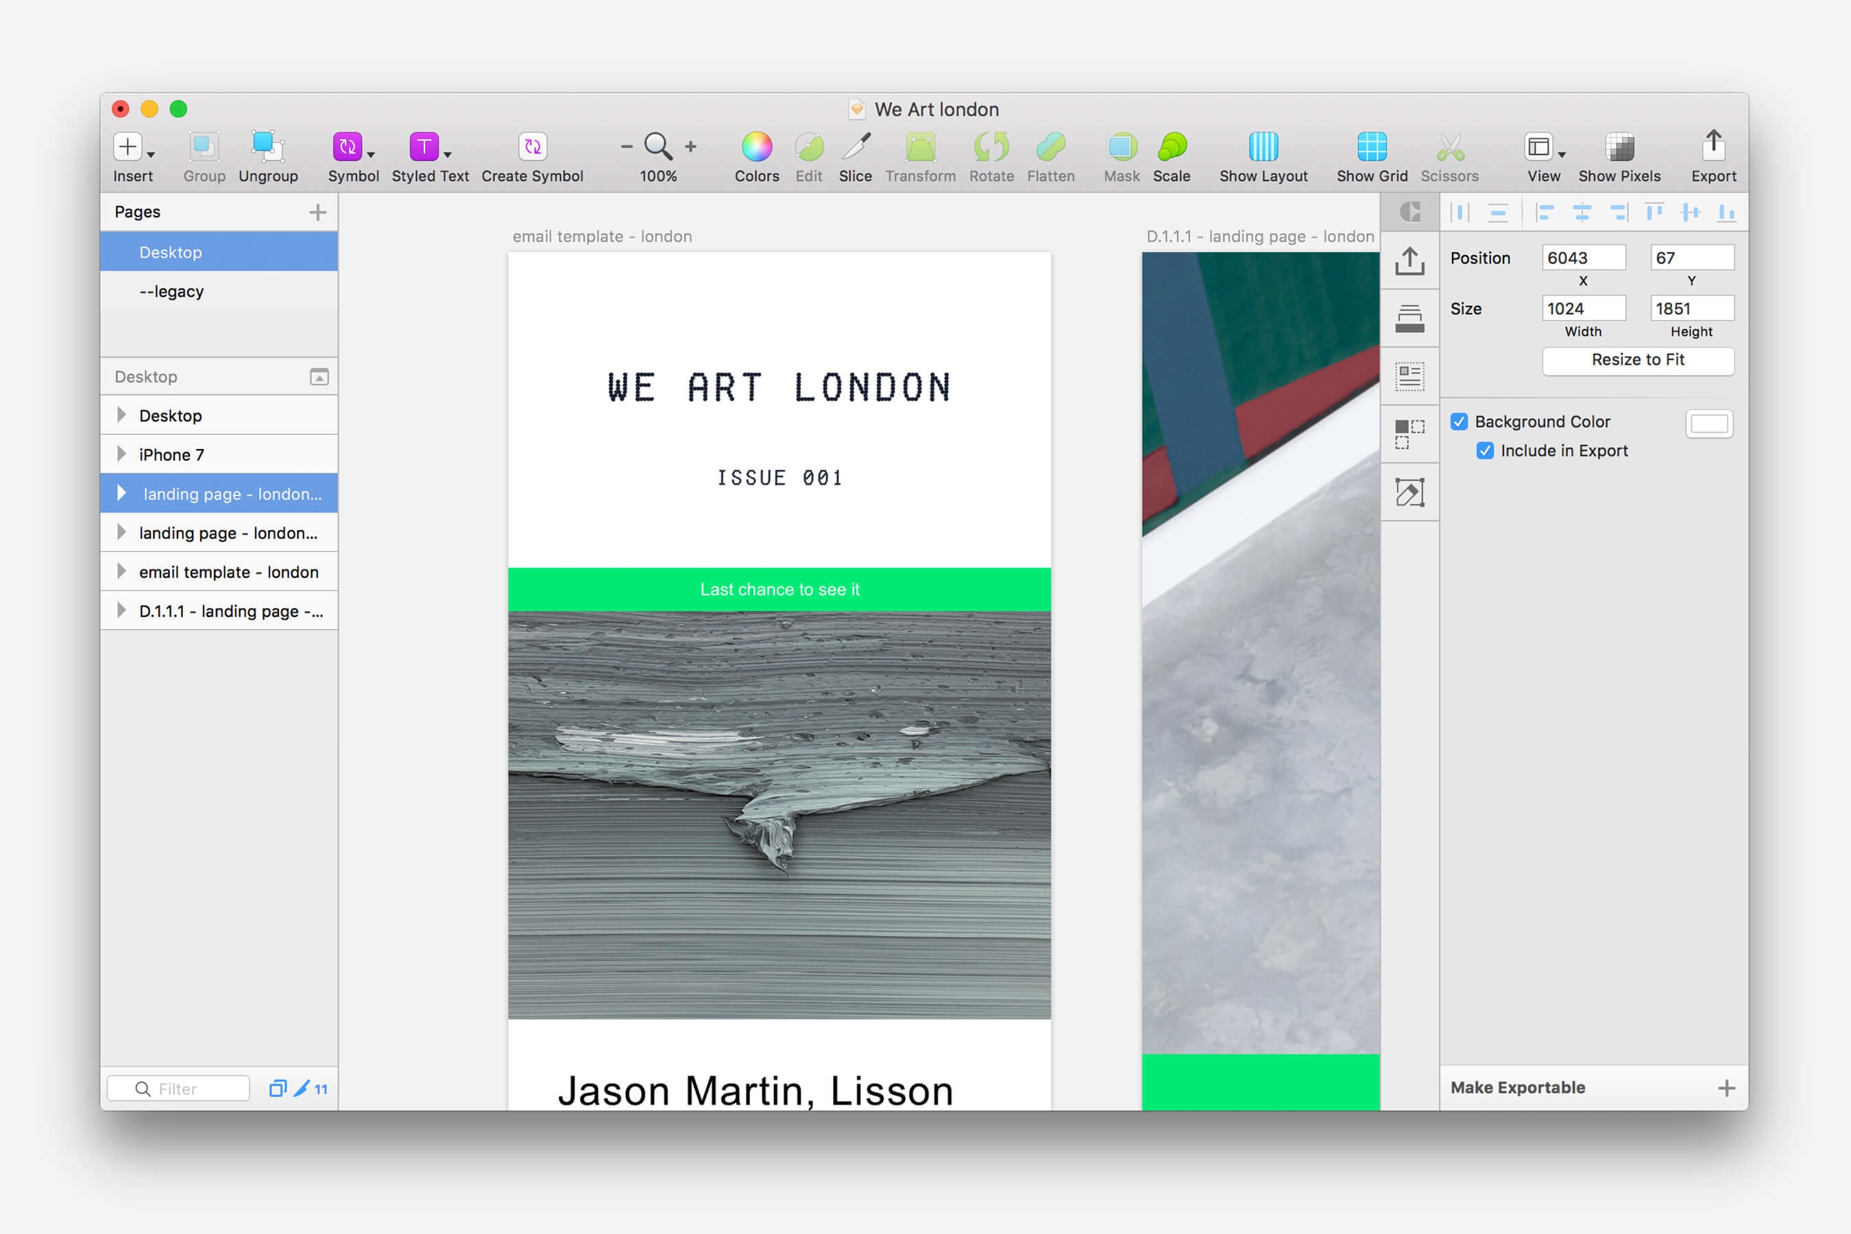Click the Resize to Fit button
Screen dimensions: 1851x1234
1638,361
